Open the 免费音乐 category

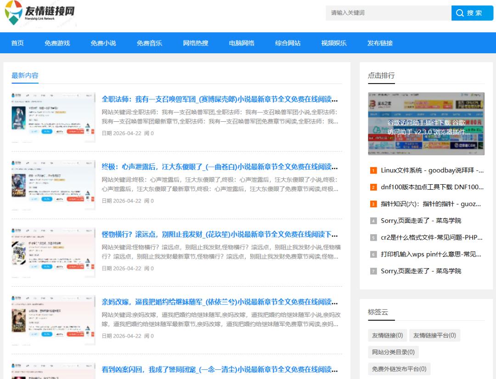(x=149, y=43)
